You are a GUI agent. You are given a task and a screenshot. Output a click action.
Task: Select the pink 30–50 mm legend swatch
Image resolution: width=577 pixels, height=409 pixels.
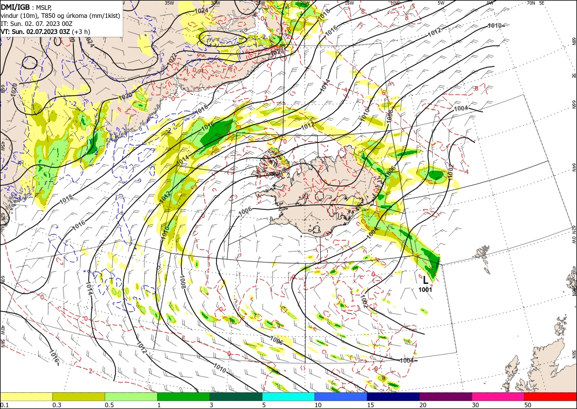coord(499,397)
